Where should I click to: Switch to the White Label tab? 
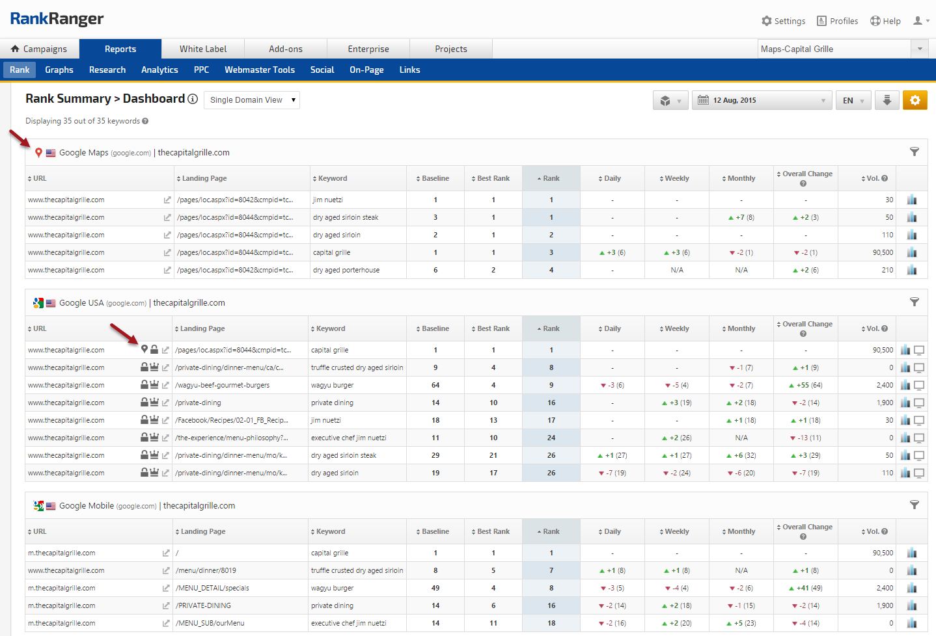click(203, 49)
